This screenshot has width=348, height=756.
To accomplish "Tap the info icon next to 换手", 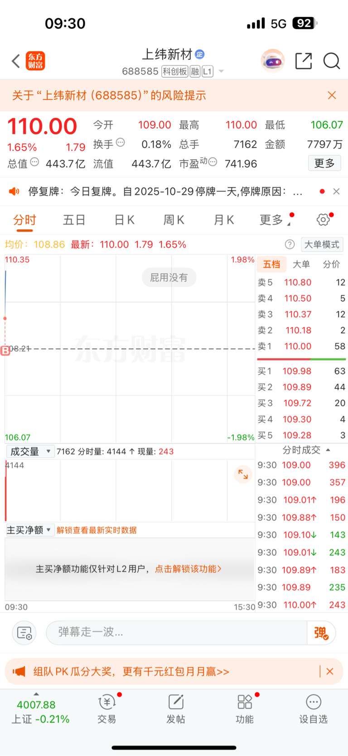I will [120, 143].
